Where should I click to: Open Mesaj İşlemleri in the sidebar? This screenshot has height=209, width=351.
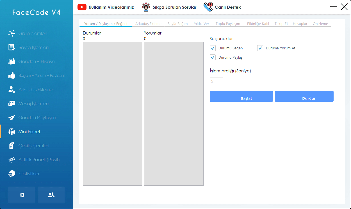coord(33,104)
